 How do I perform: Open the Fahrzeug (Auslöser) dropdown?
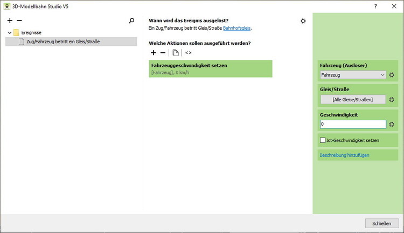(353, 75)
